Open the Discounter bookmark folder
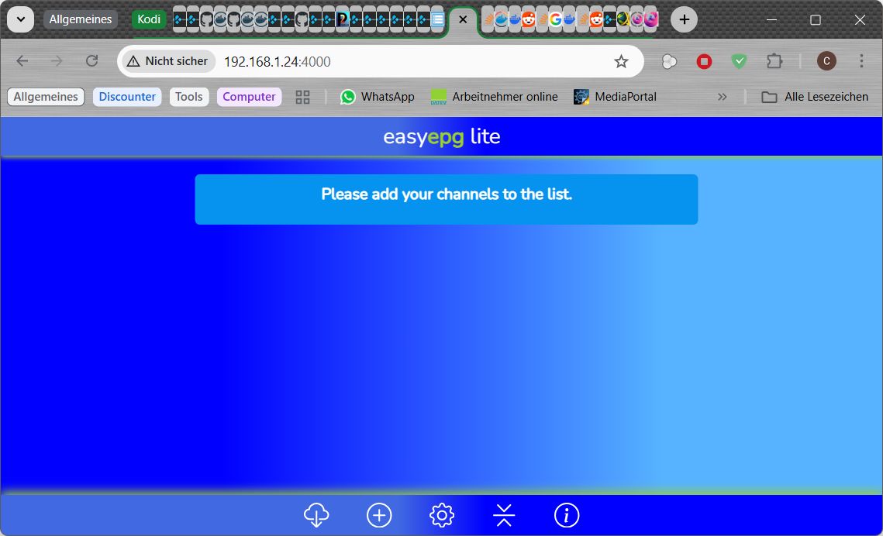The height and width of the screenshot is (536, 883). coord(127,97)
